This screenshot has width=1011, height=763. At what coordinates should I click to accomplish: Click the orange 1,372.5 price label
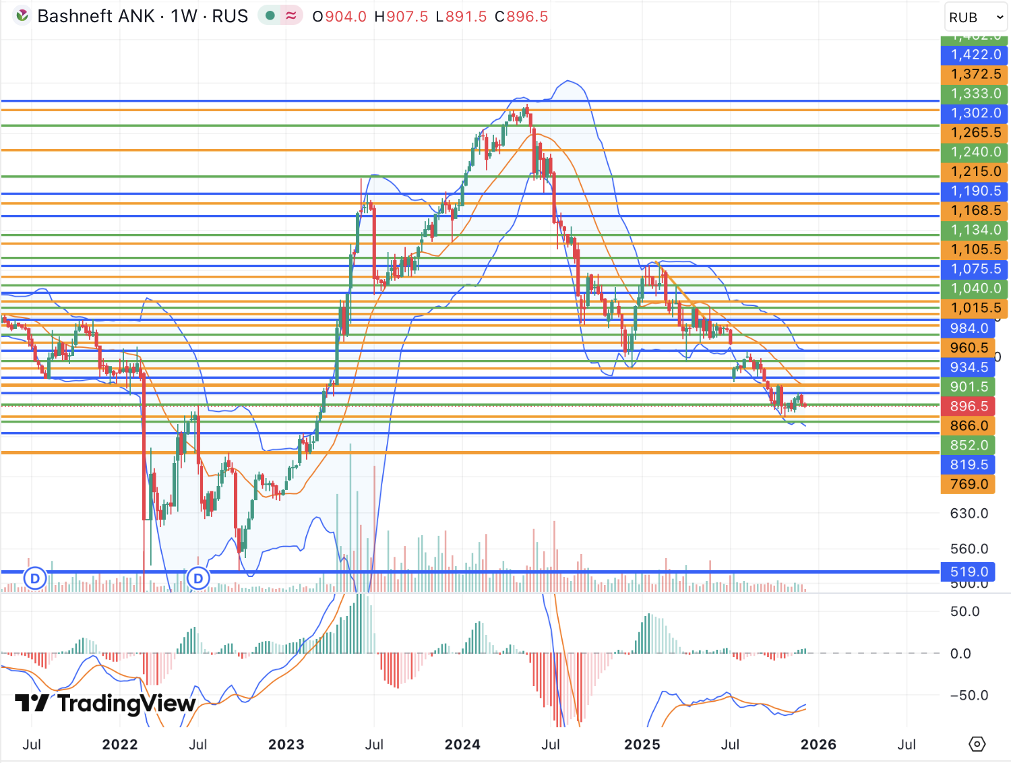pyautogui.click(x=975, y=74)
